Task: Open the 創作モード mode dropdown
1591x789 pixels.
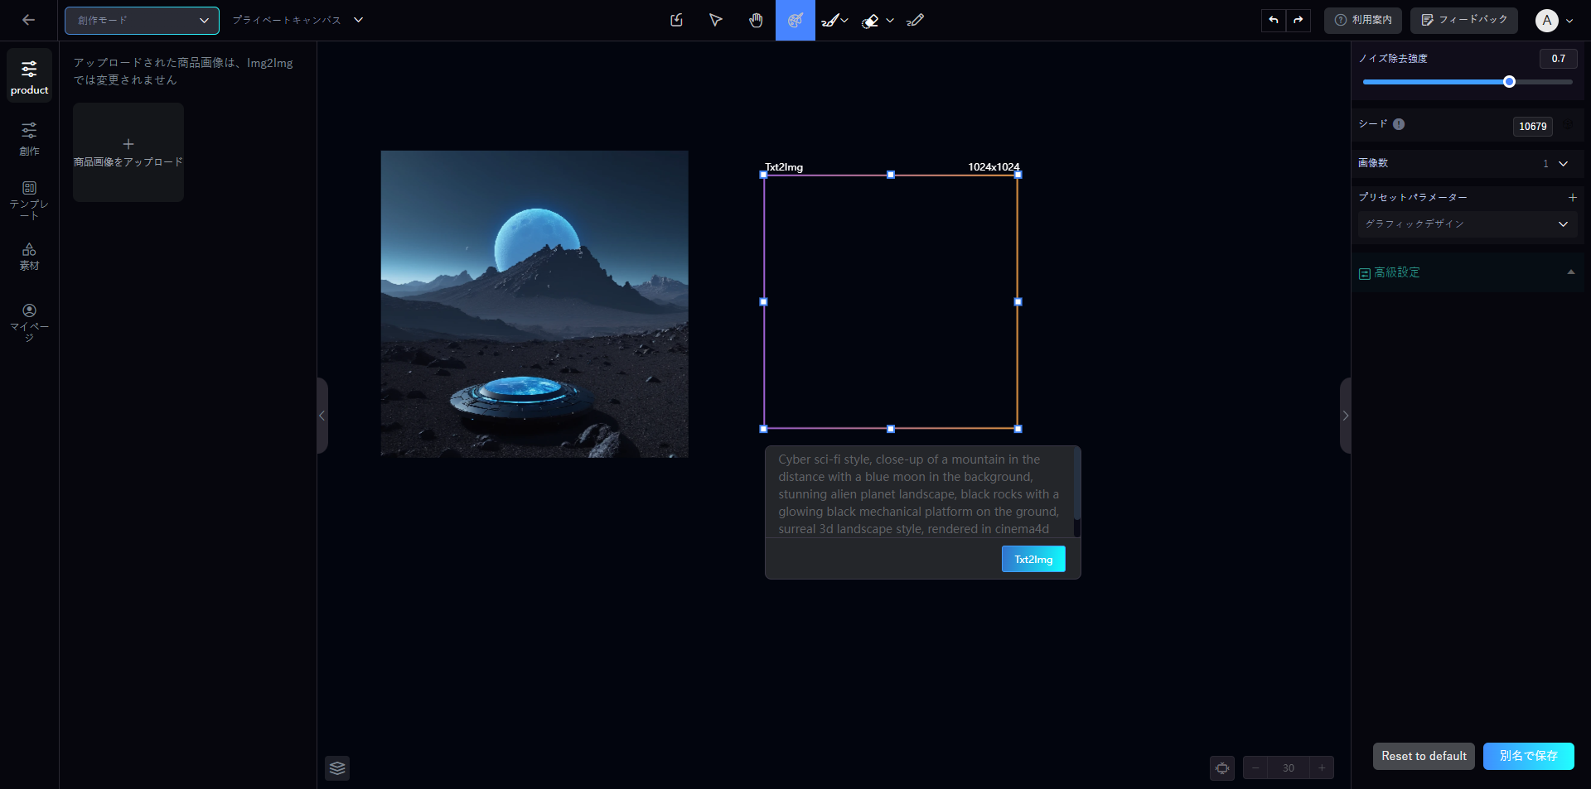Action: [142, 21]
